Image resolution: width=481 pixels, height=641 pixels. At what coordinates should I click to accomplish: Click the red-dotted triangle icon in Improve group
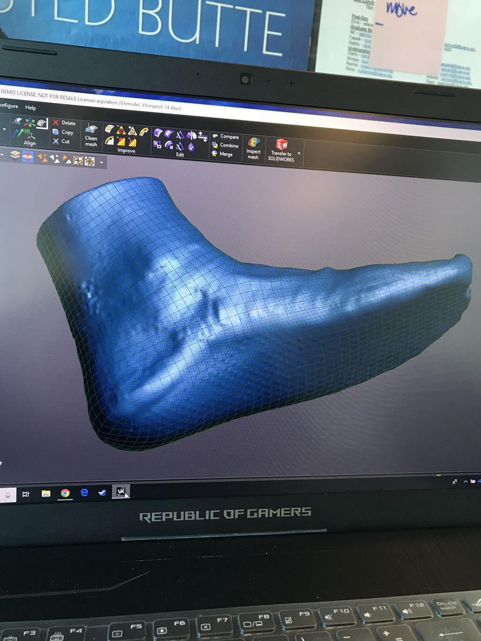pyautogui.click(x=121, y=130)
